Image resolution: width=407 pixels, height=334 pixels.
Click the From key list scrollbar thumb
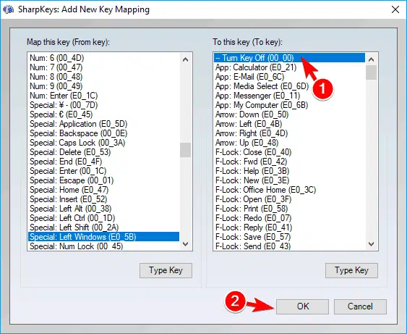[x=185, y=150]
